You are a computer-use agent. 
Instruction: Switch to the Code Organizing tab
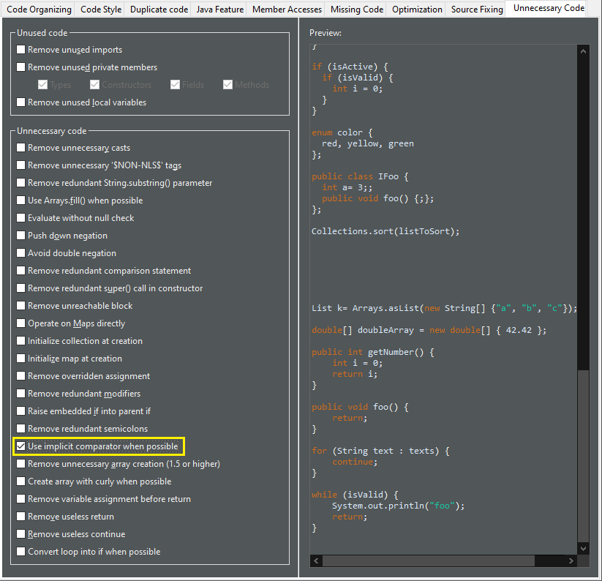[x=39, y=10]
